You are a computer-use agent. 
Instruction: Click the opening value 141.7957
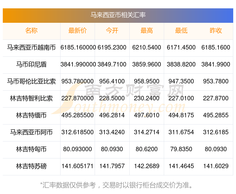click(112, 166)
